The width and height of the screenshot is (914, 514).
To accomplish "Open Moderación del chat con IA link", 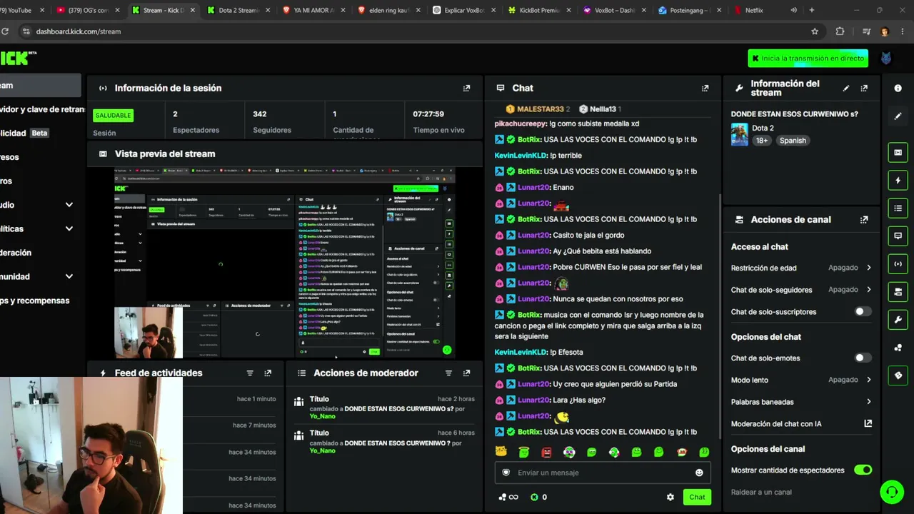I will (x=801, y=423).
